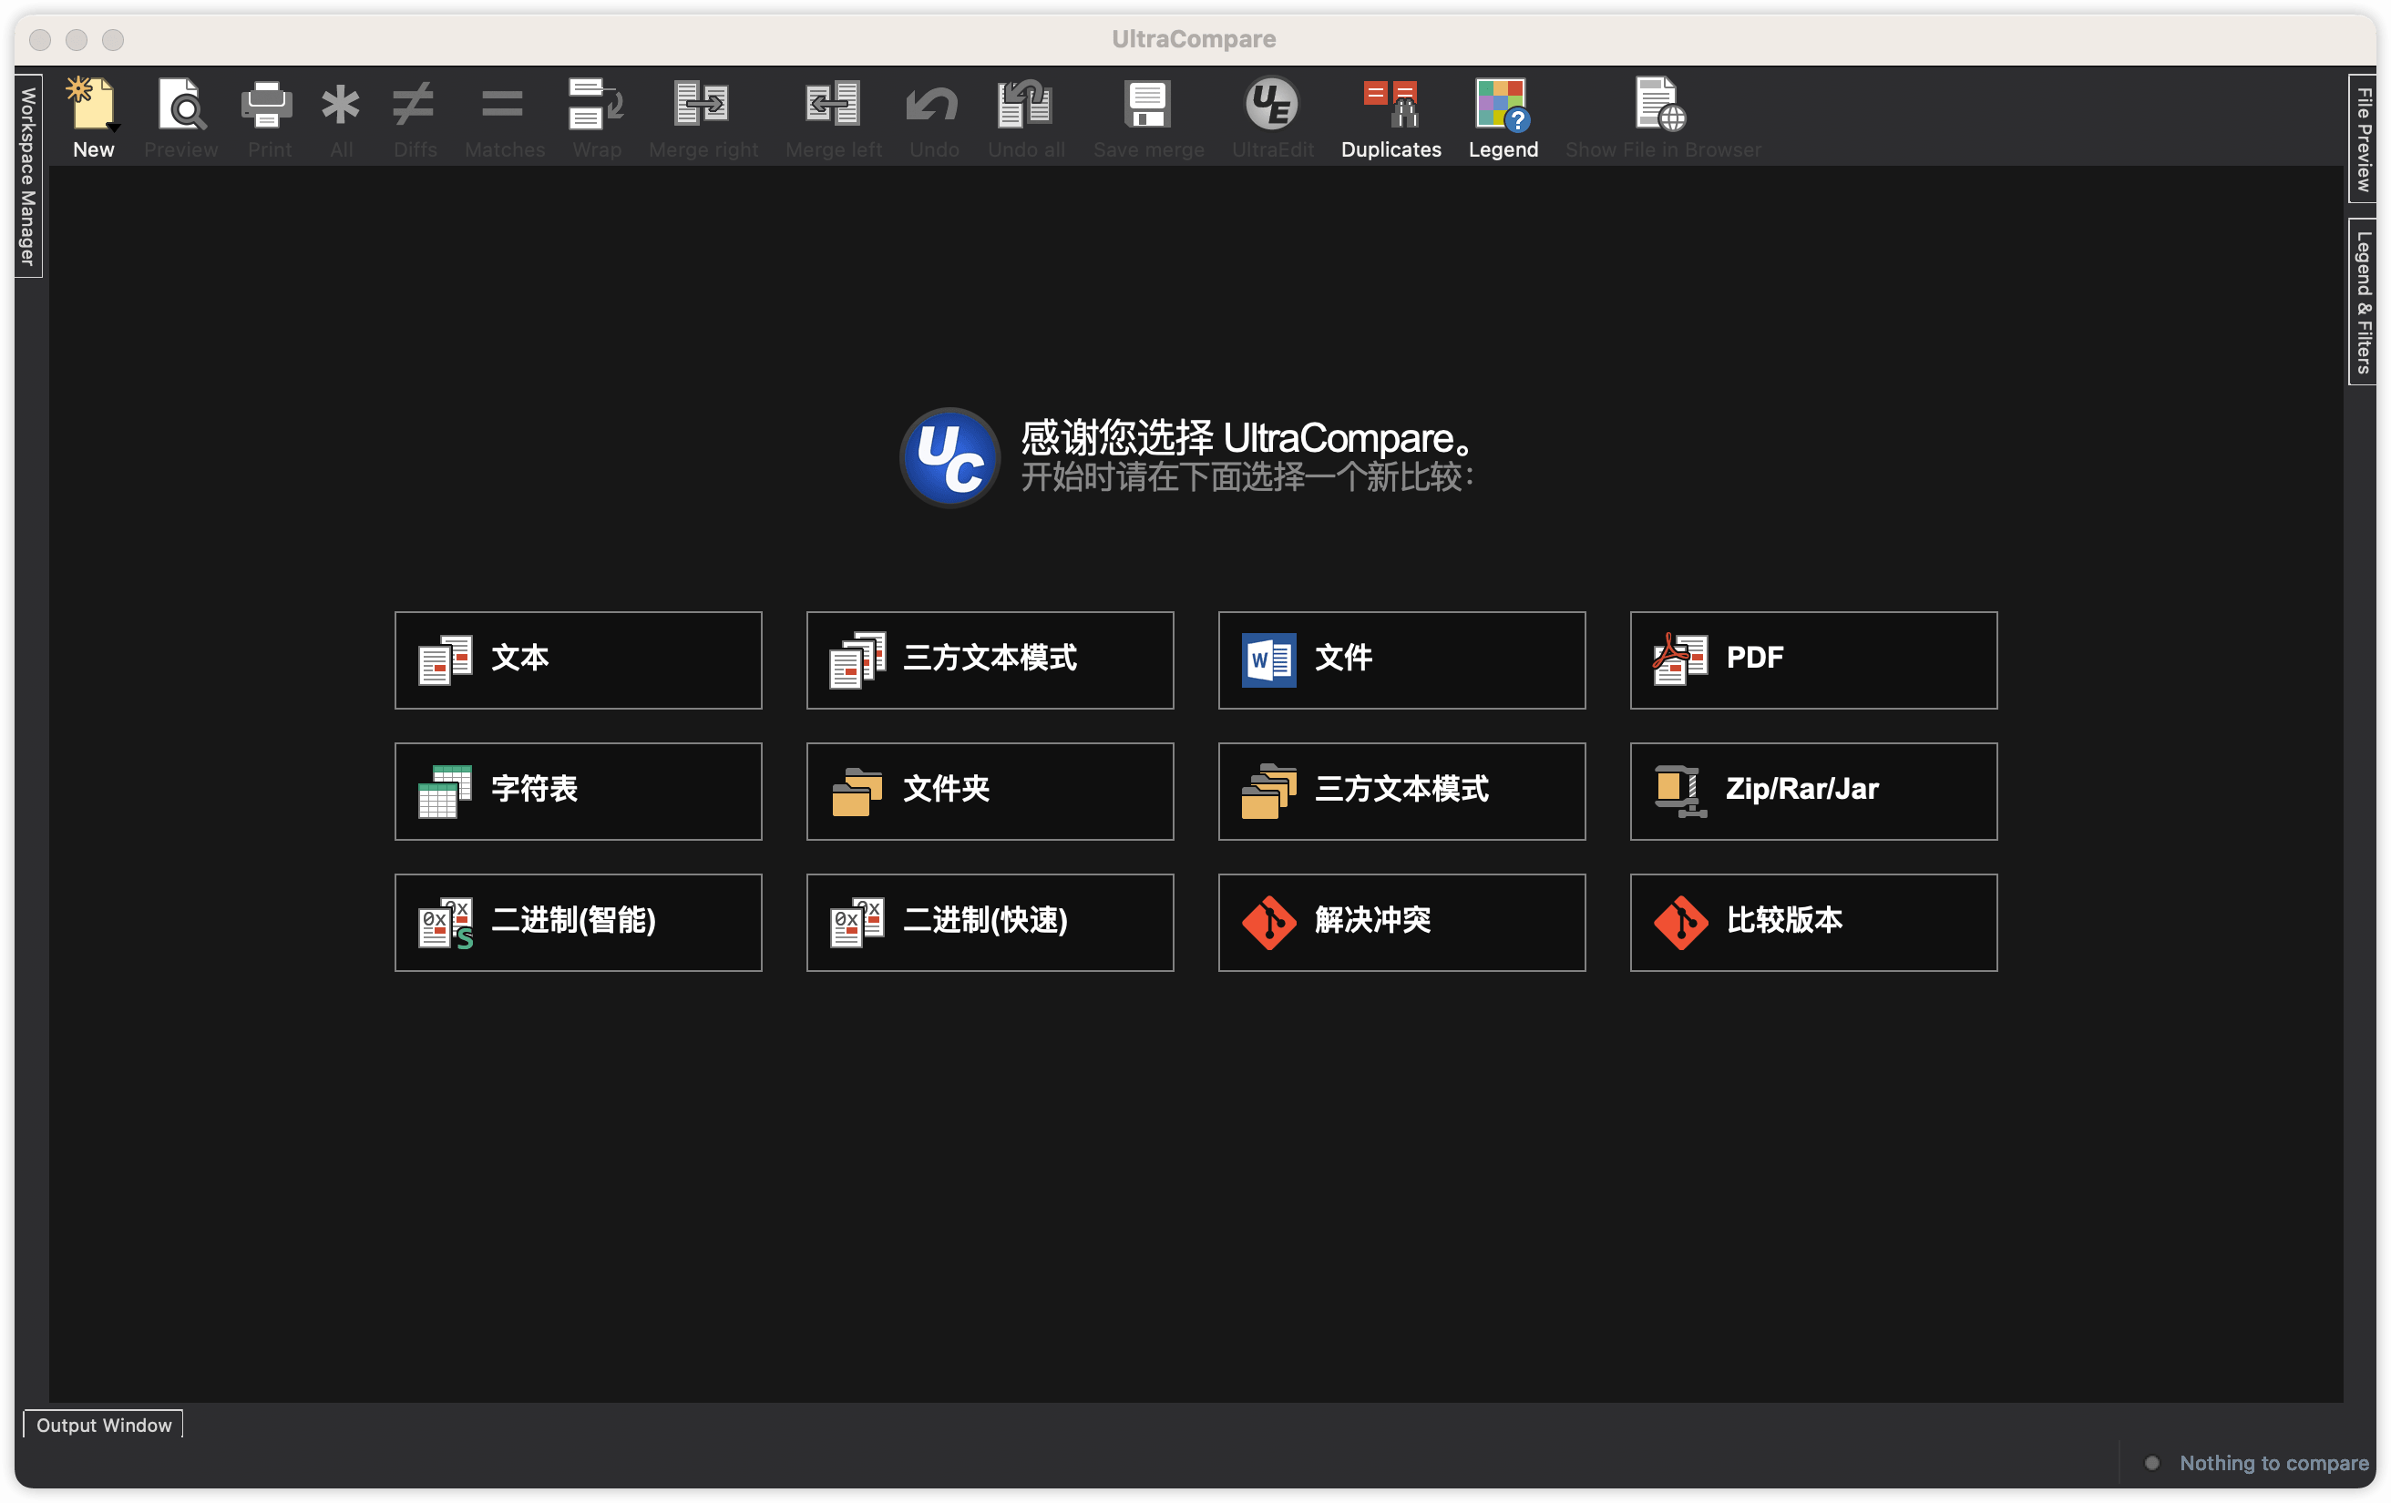The width and height of the screenshot is (2391, 1503).
Task: Start a Zip/Rar/Jar archive comparison
Action: point(1812,792)
